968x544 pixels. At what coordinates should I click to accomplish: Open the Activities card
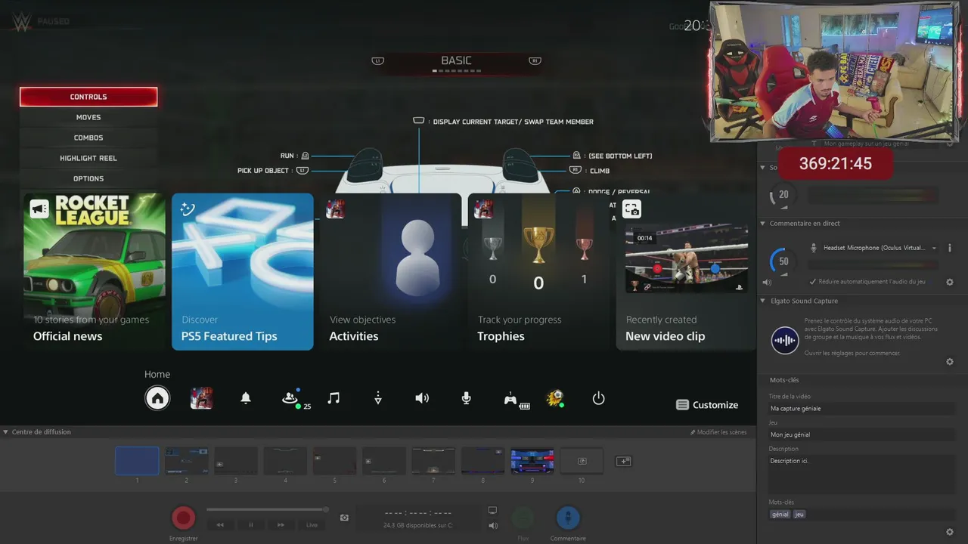(391, 271)
